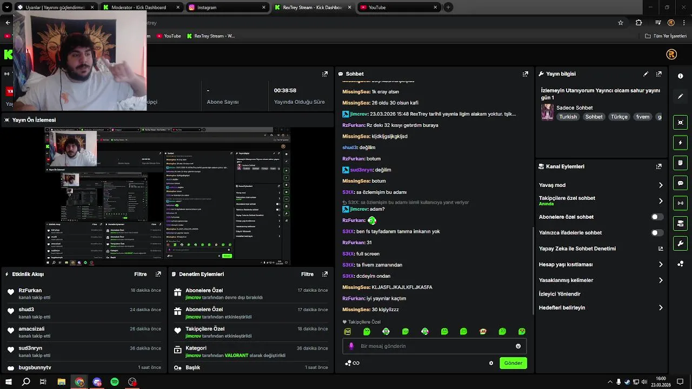Viewport: 692px width, 389px height.
Task: Open chat settings gear icon
Action: coord(491,363)
